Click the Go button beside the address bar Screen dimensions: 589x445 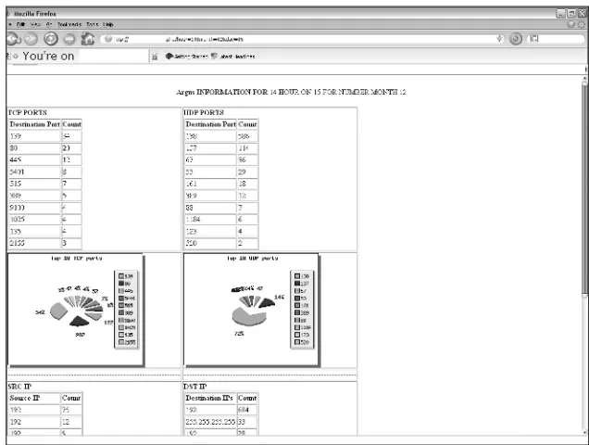coord(516,39)
